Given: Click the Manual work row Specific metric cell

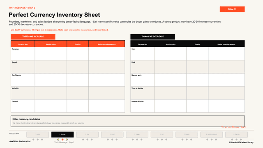Looking at the screenshot, I should (171, 80).
